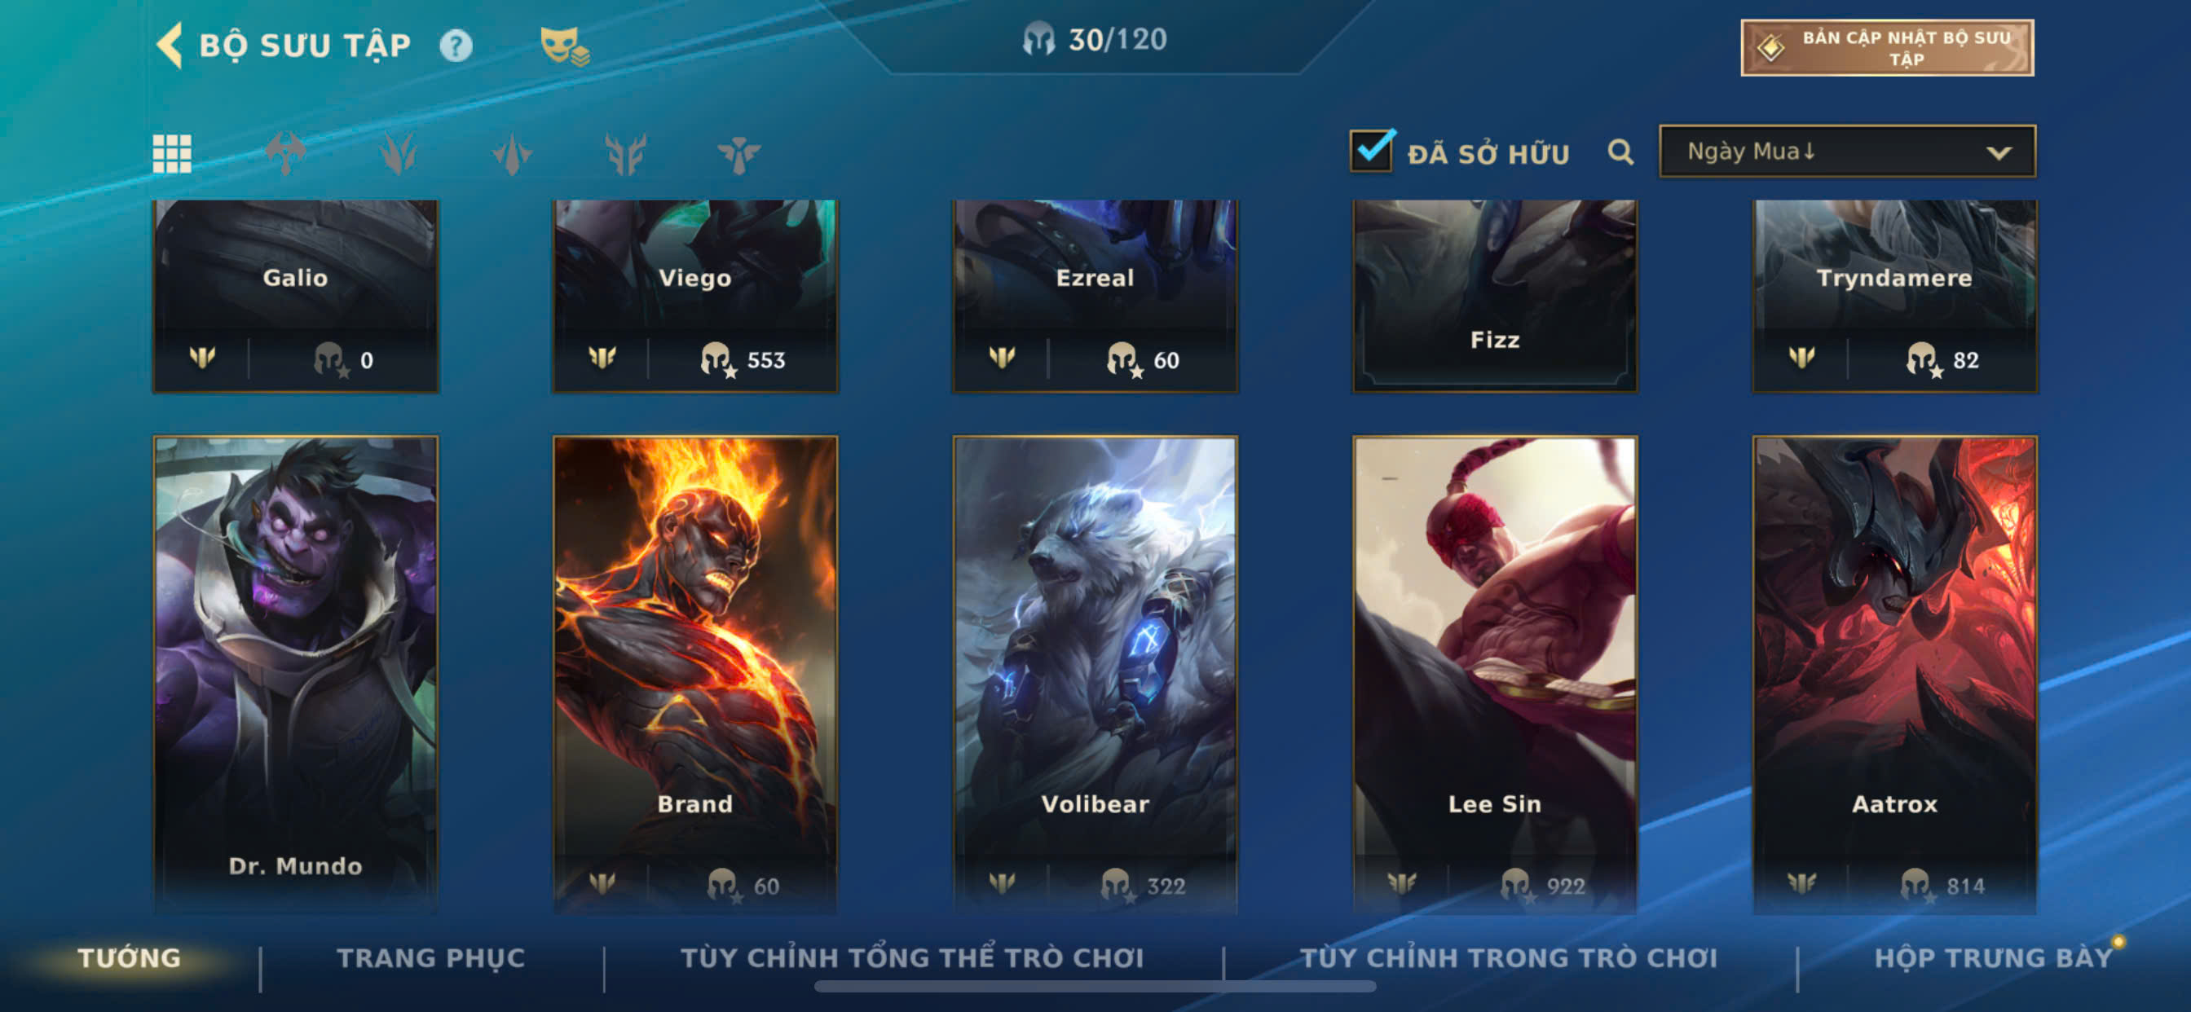2191x1012 pixels.
Task: Select the all champions grid filter
Action: 172,153
